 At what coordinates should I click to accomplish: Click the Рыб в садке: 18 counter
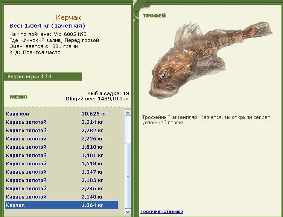[108, 93]
